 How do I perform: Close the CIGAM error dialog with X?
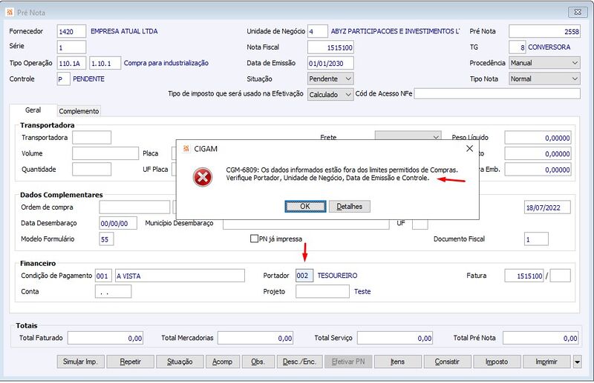coord(469,149)
